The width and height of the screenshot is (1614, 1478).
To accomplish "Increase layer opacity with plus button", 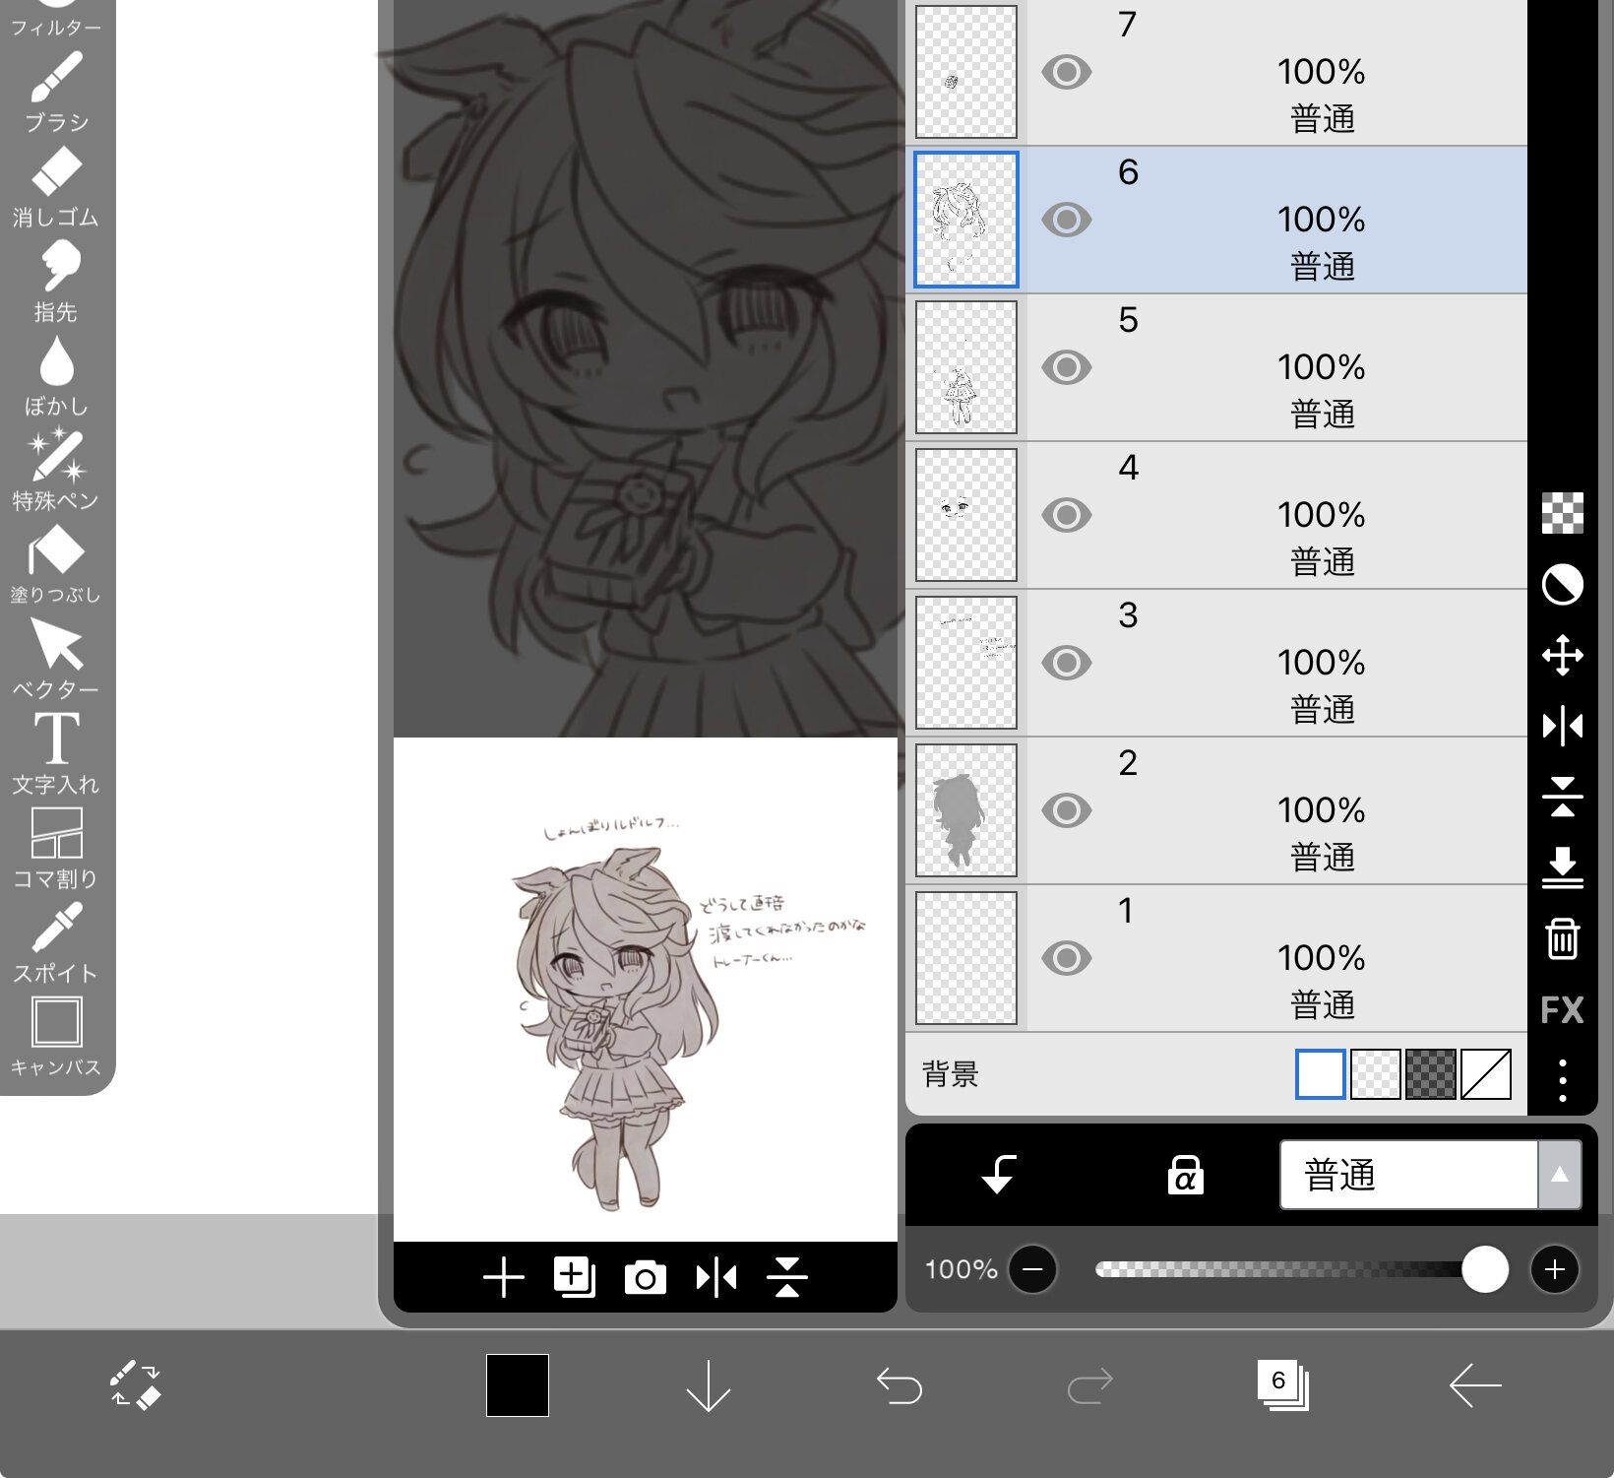I will click(x=1555, y=1269).
